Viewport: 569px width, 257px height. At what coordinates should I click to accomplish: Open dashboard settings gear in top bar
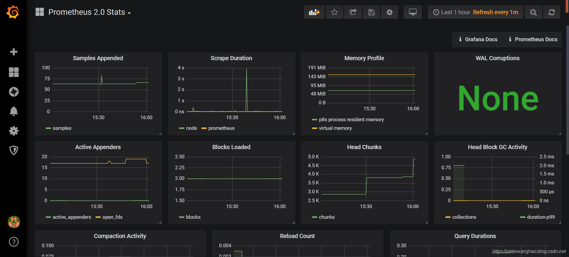pos(389,12)
